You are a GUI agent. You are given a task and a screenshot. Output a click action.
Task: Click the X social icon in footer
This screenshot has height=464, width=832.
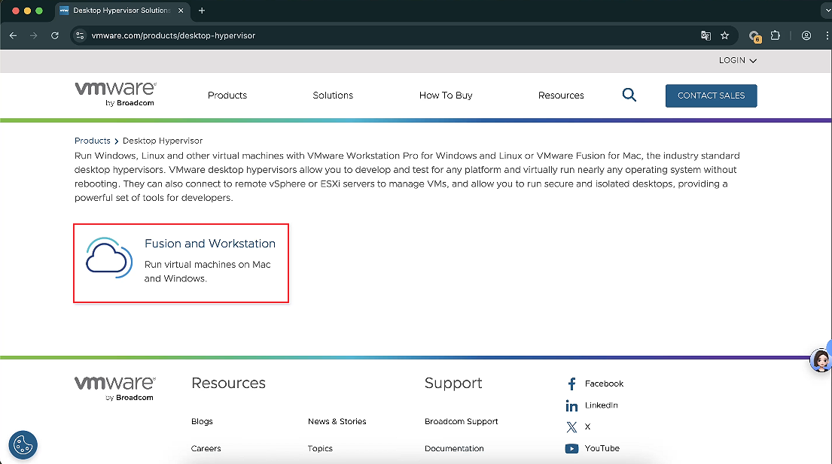pos(571,427)
